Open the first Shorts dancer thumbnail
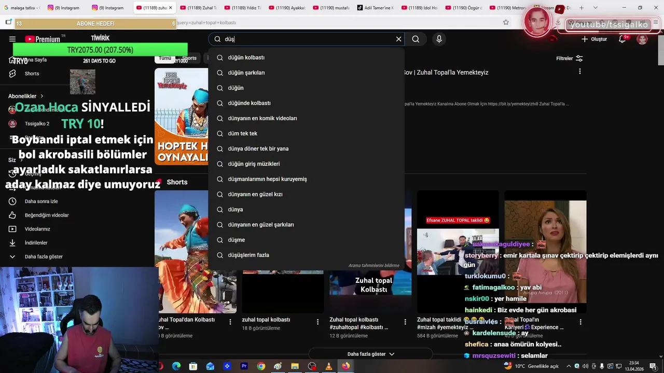This screenshot has height=373, width=664. (x=196, y=252)
